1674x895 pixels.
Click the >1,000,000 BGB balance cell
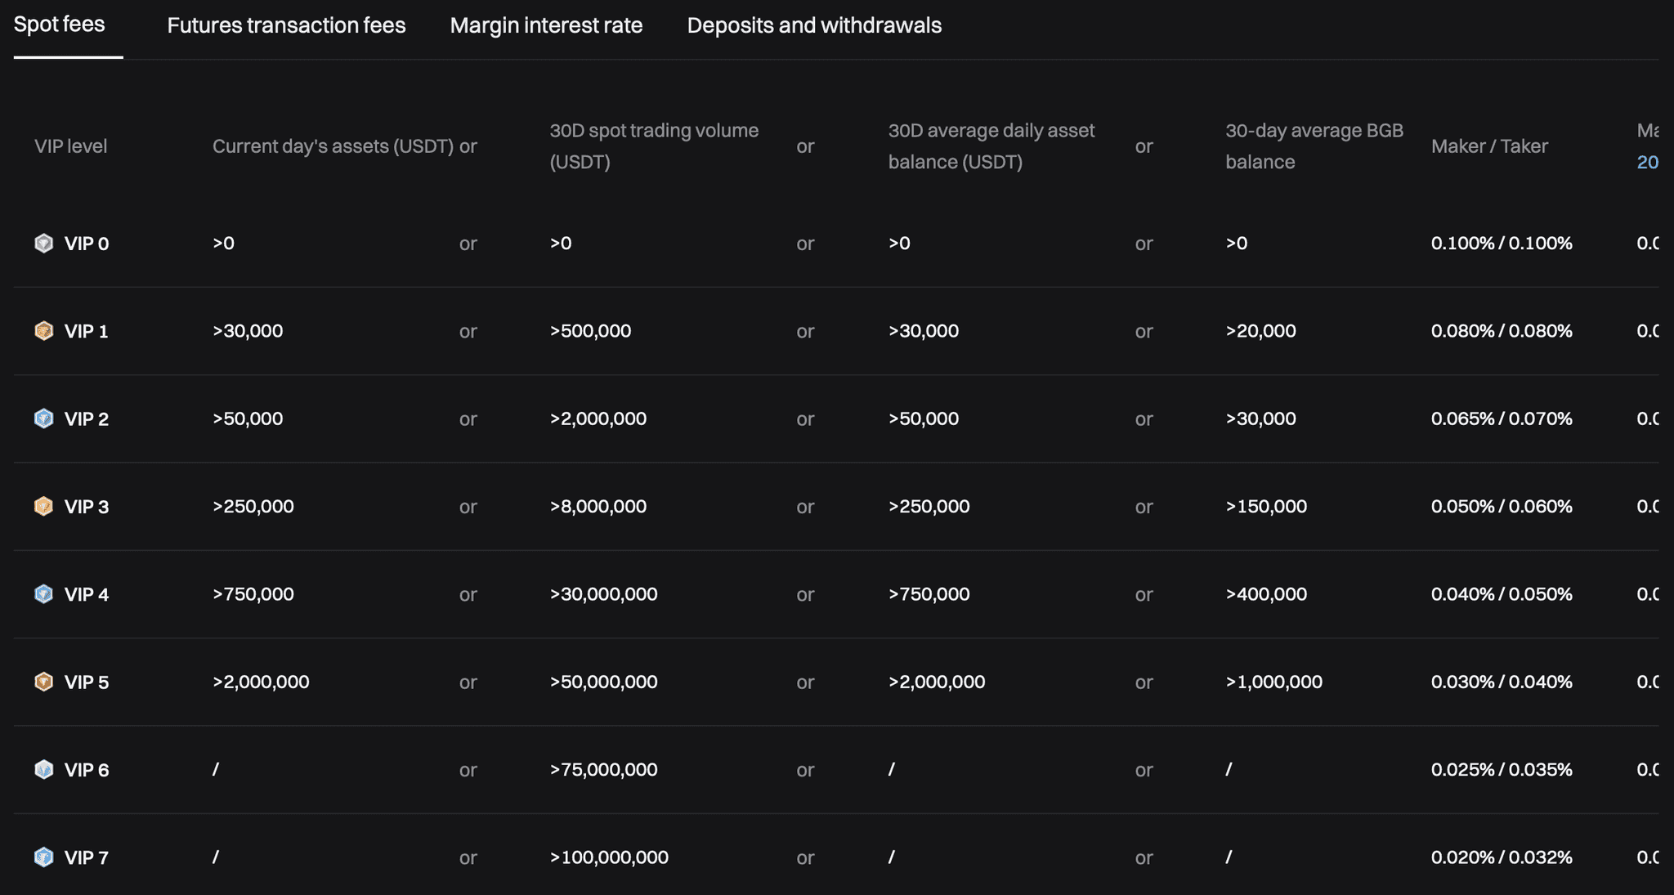(x=1274, y=681)
